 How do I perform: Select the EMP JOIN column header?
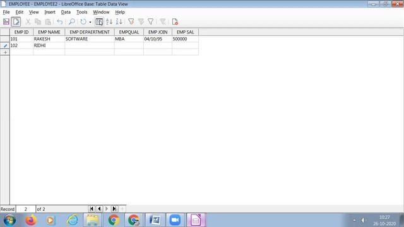158,32
